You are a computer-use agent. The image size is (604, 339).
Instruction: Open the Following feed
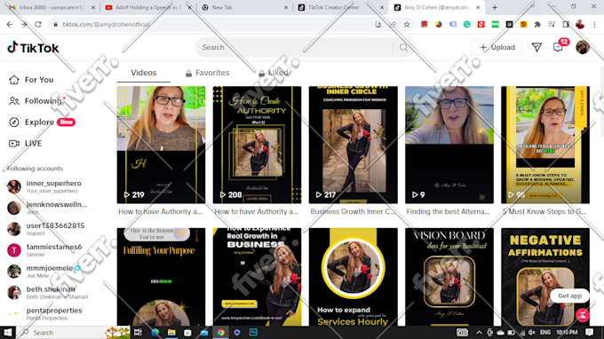click(x=36, y=101)
